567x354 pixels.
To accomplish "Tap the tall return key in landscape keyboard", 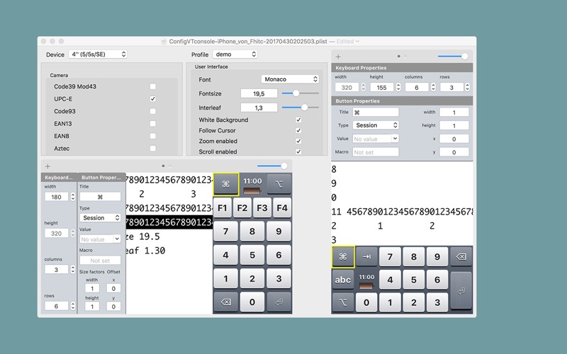I will point(461,290).
